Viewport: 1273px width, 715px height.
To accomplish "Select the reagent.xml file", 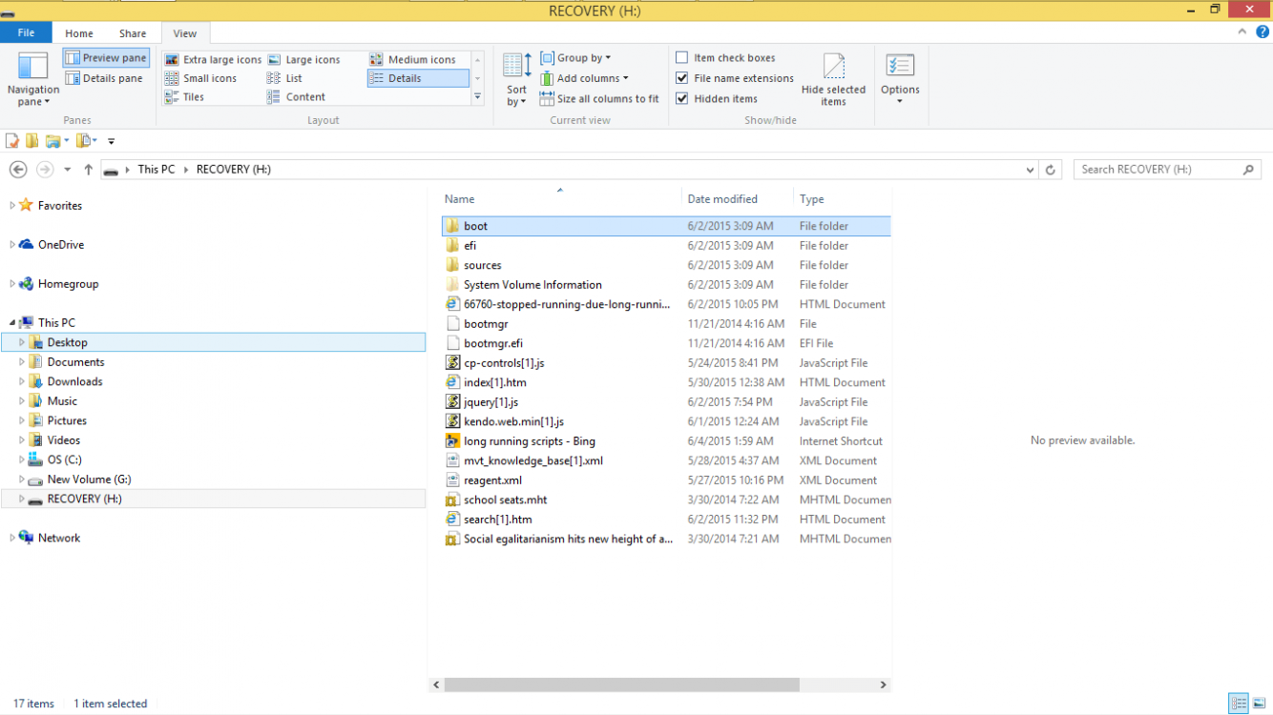I will click(x=666, y=480).
